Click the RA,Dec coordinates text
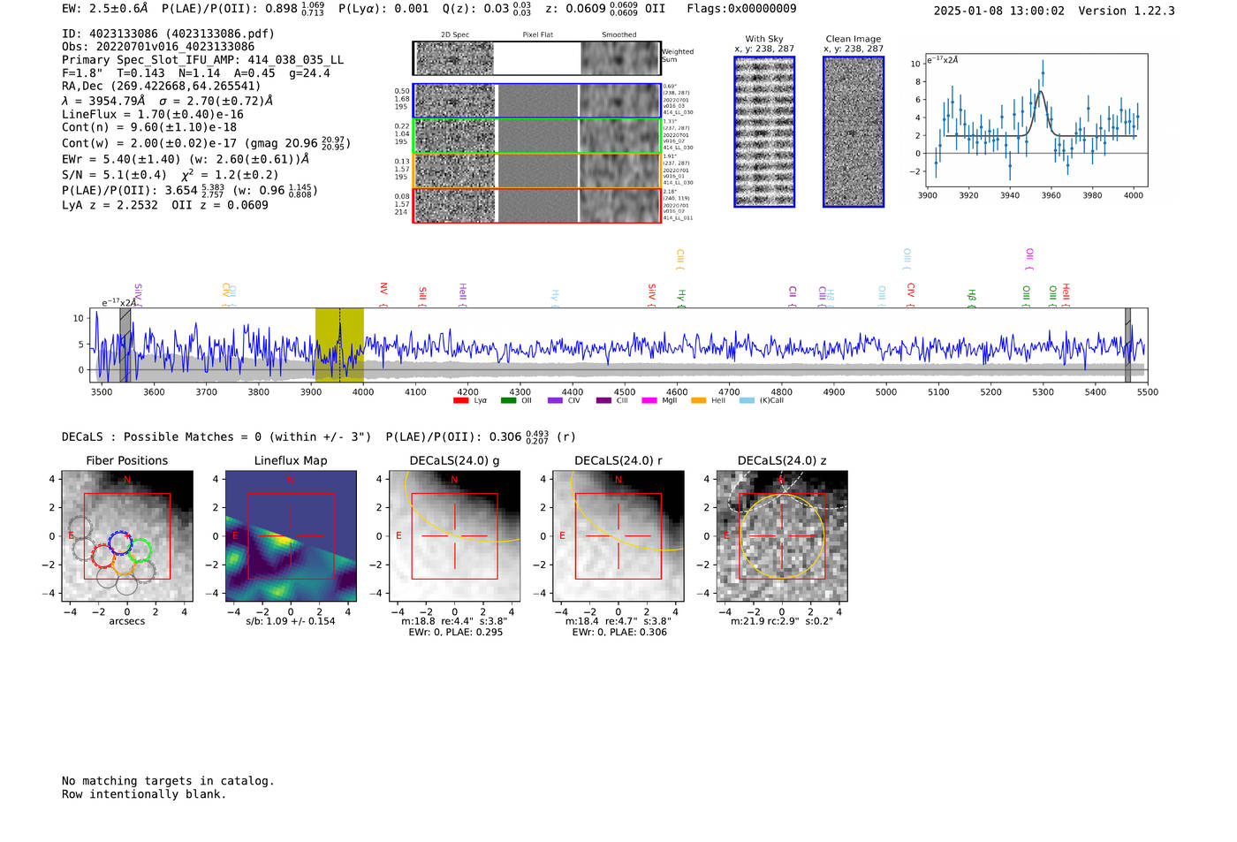Viewport: 1237px width, 842px height. click(x=162, y=87)
